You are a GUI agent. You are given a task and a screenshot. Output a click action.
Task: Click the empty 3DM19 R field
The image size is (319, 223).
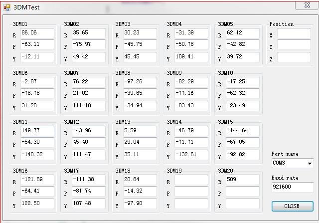pyautogui.click(x=191, y=180)
